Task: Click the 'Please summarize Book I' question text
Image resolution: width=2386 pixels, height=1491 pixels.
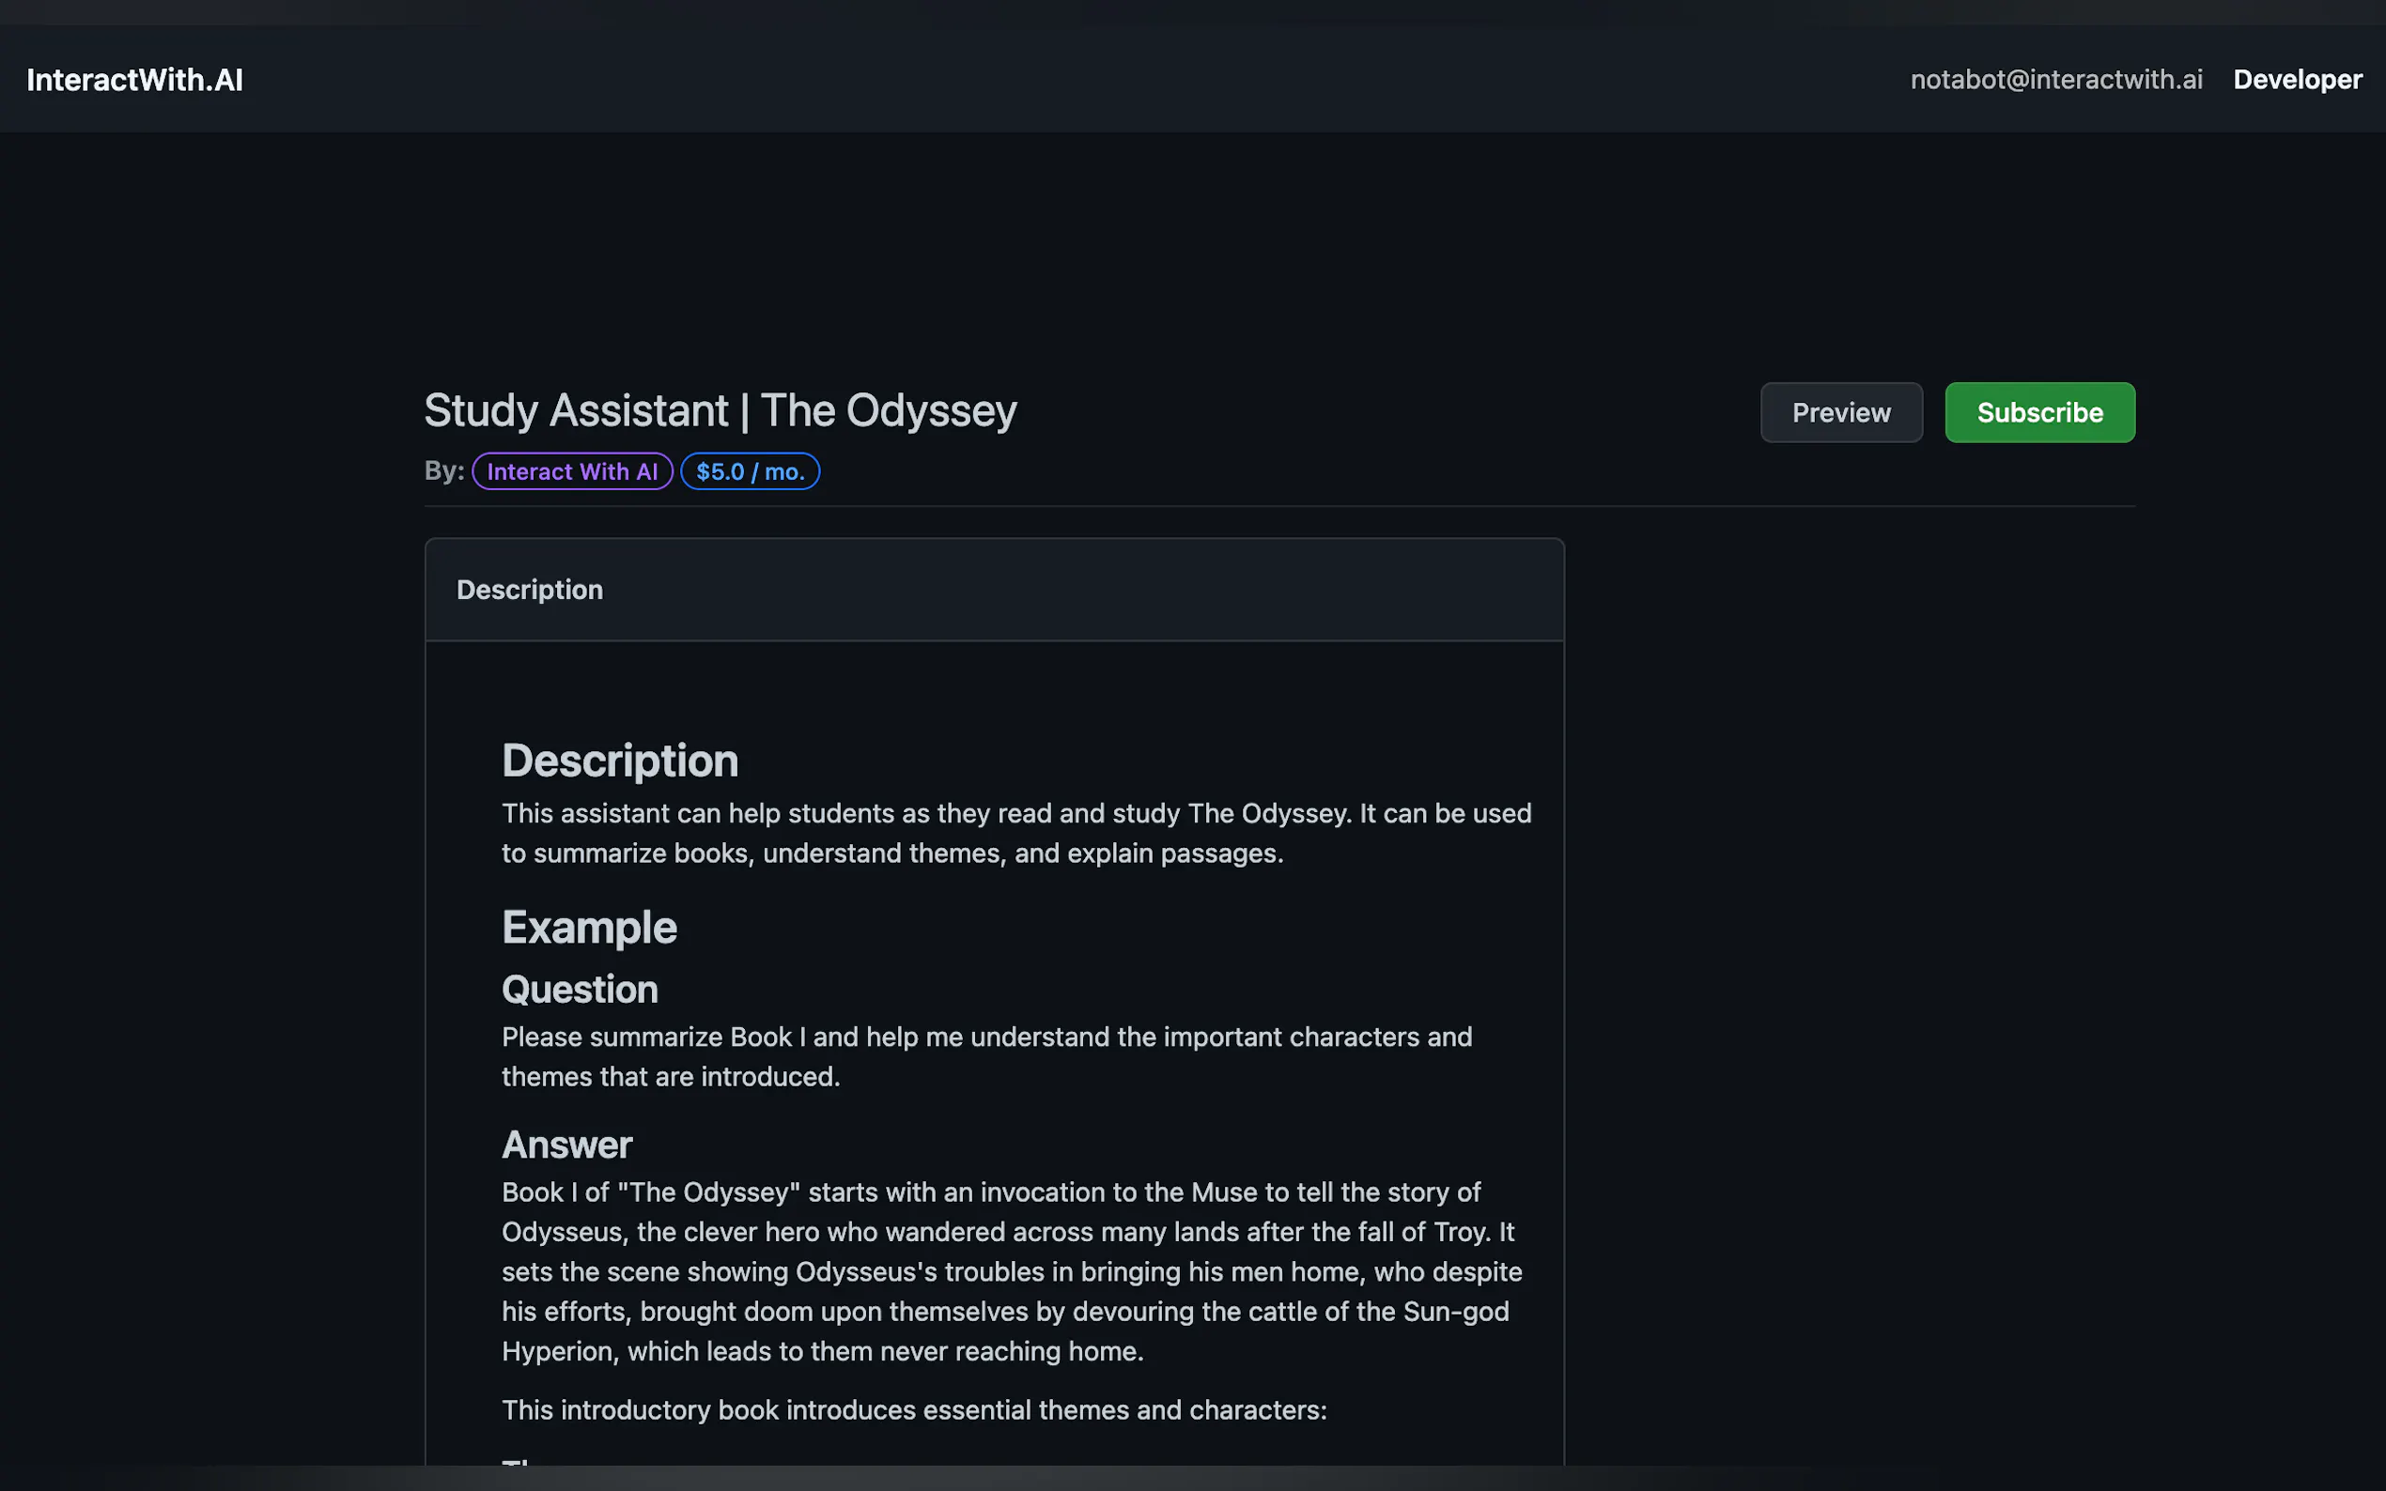Action: coord(986,1056)
